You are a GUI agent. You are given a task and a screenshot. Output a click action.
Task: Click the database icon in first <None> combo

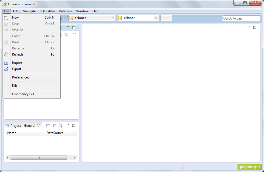coord(71,18)
